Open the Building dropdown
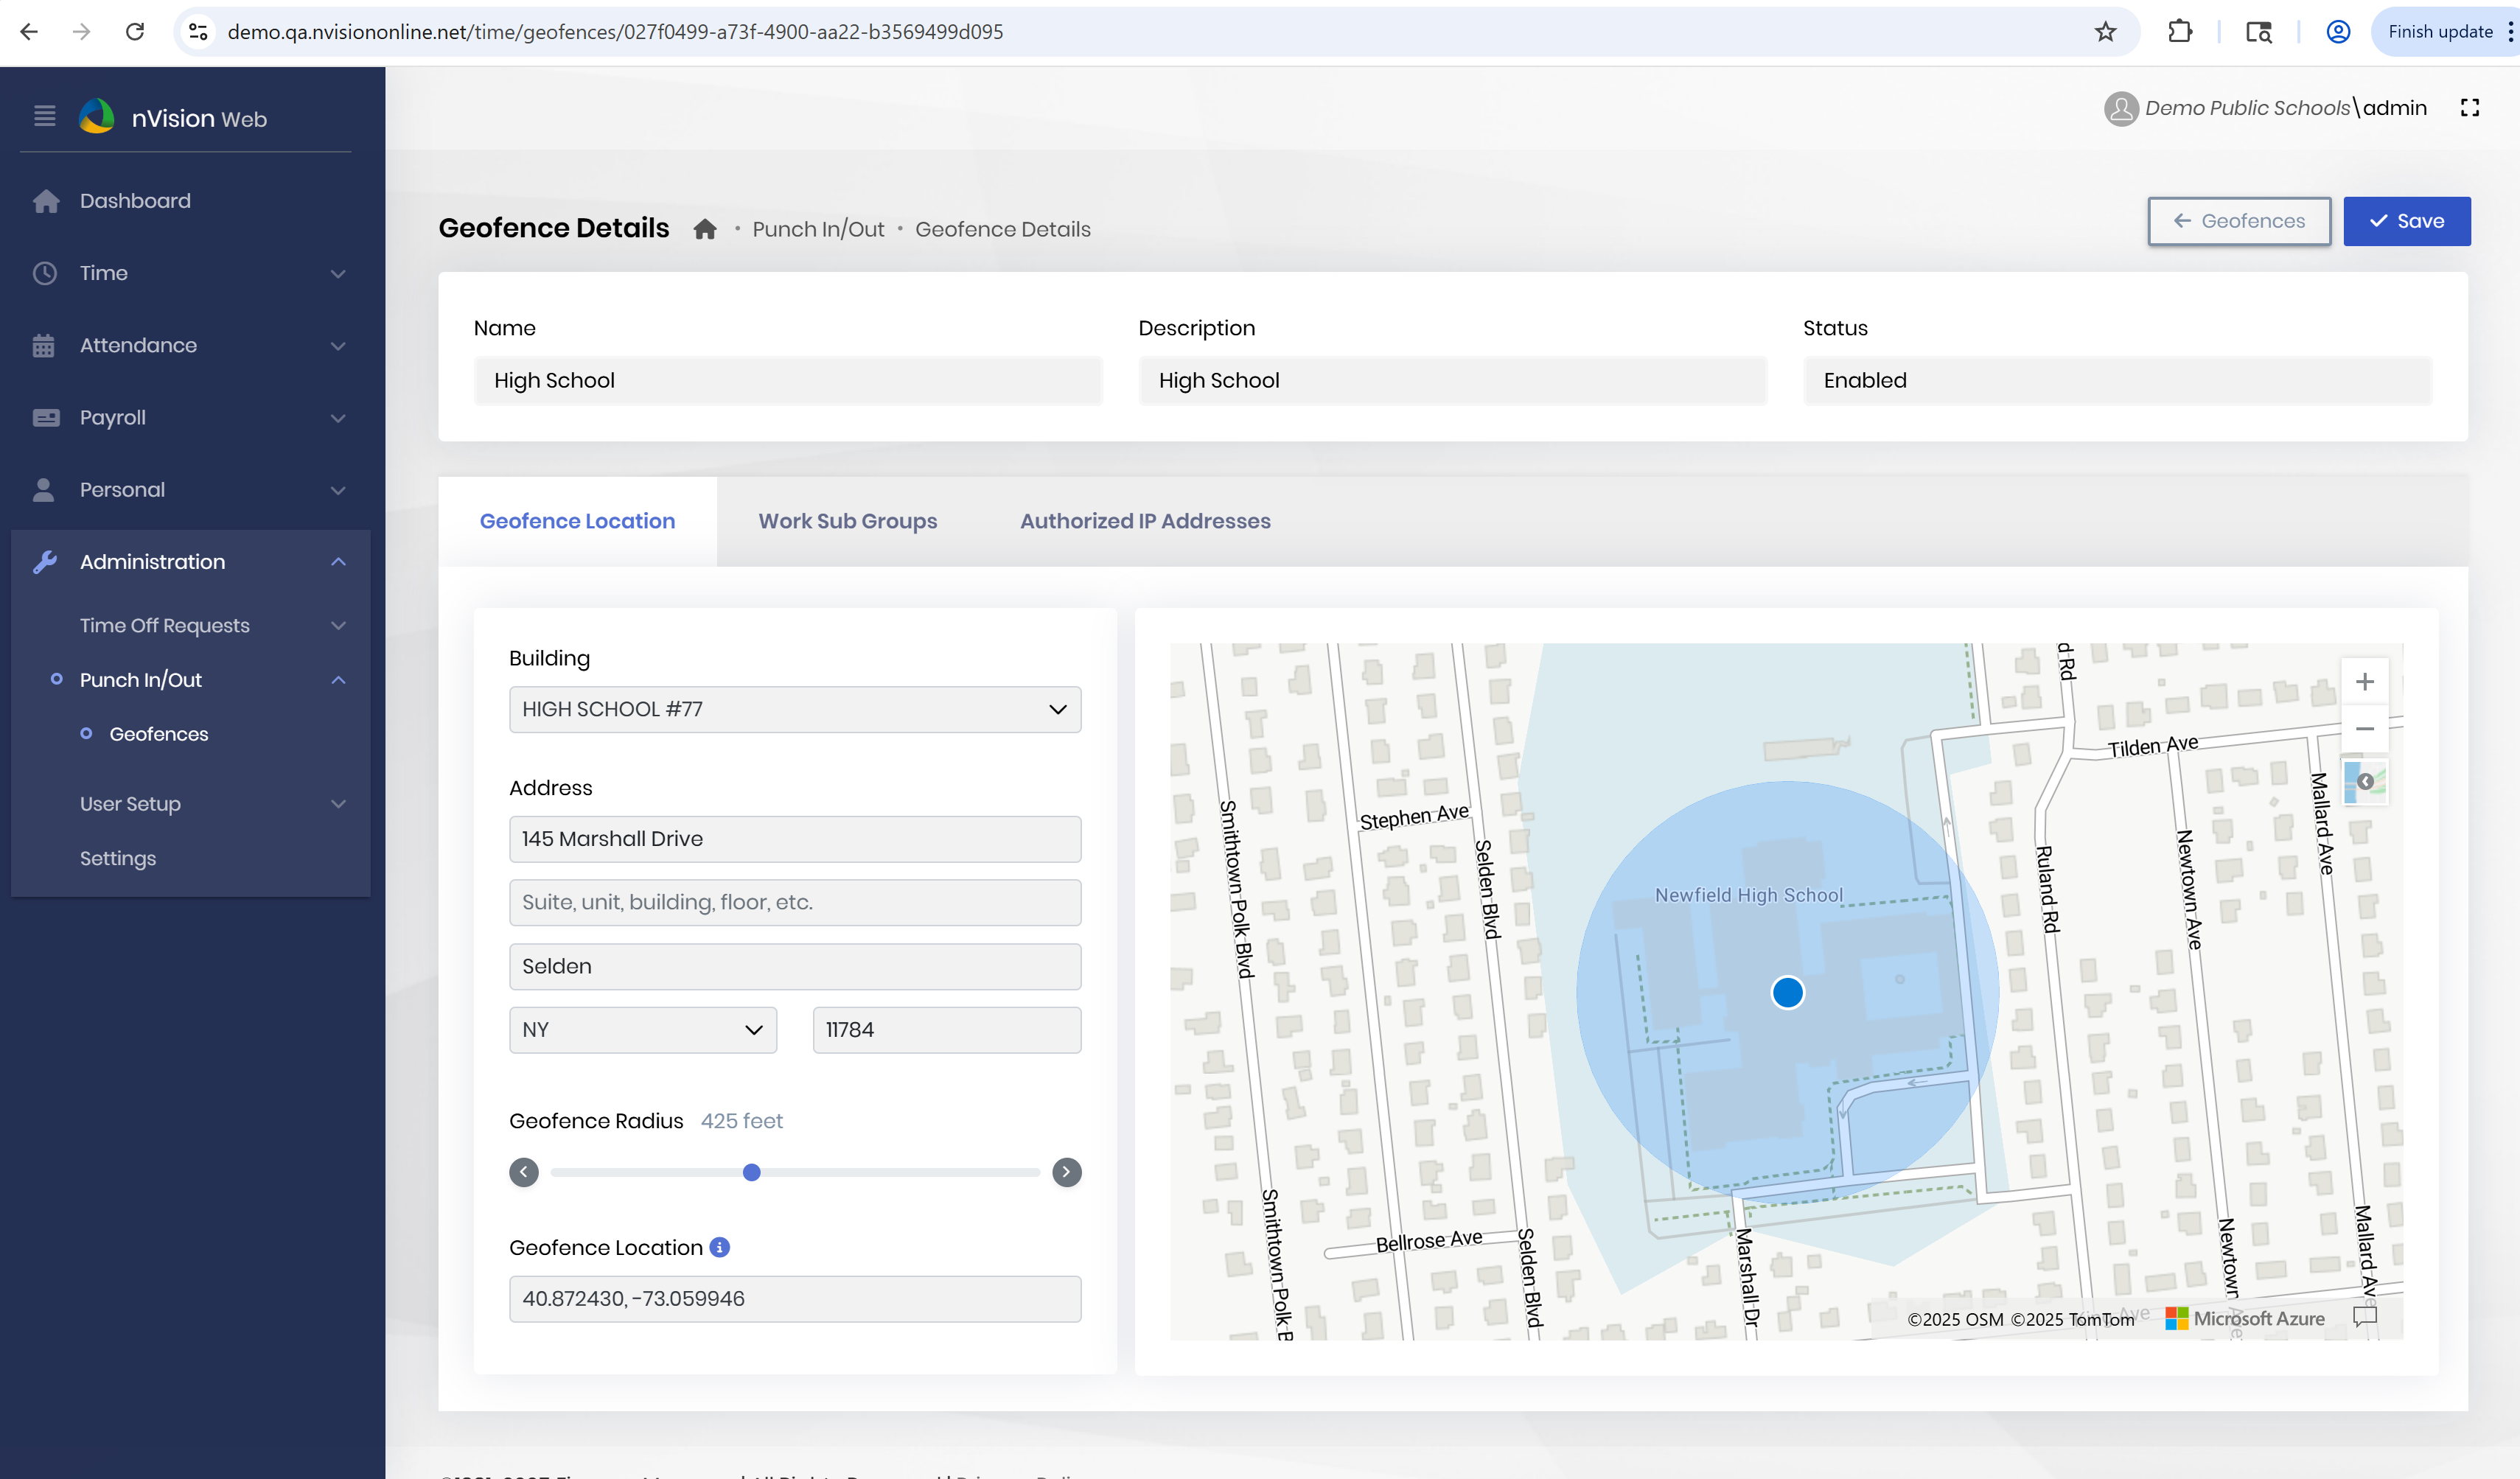Image resolution: width=2520 pixels, height=1479 pixels. (x=794, y=709)
